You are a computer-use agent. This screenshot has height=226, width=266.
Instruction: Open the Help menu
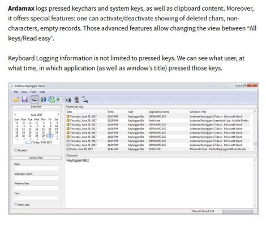(x=42, y=92)
